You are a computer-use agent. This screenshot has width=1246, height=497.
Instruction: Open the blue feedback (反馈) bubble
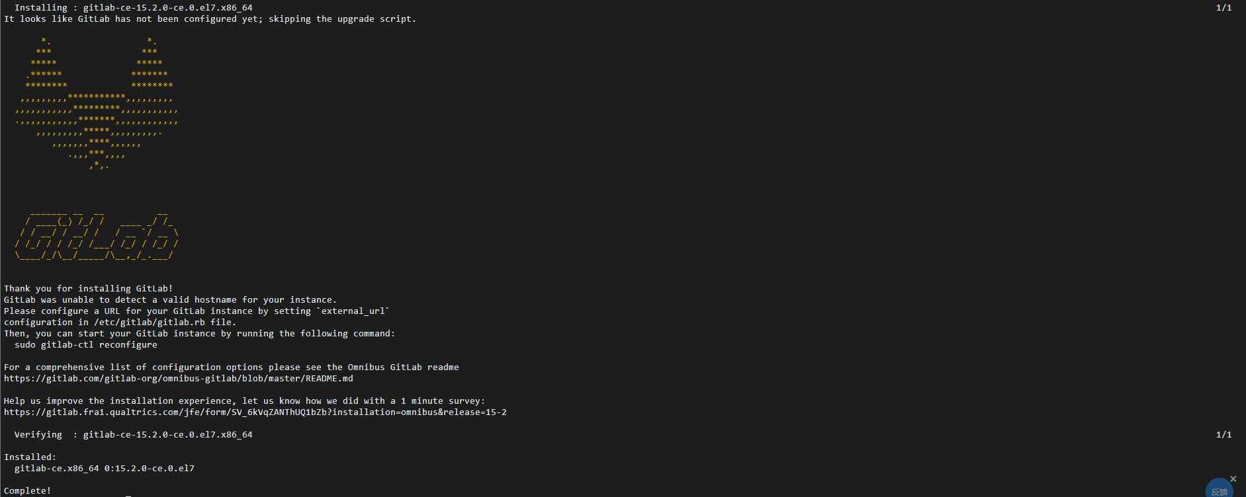point(1219,488)
